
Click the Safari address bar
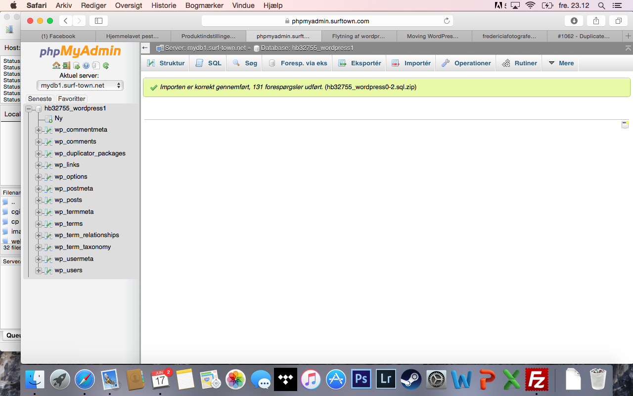[327, 21]
